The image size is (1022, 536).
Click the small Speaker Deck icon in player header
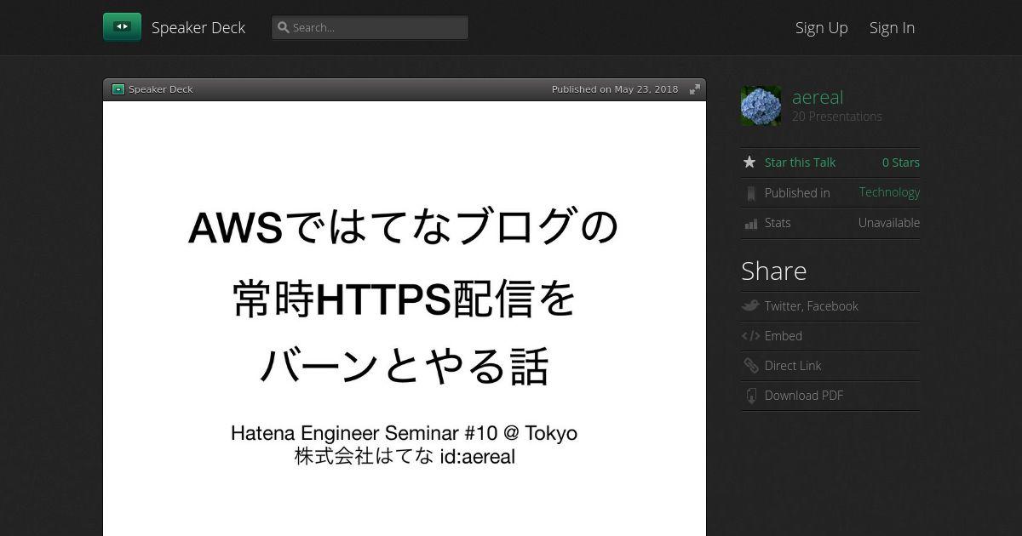point(118,89)
